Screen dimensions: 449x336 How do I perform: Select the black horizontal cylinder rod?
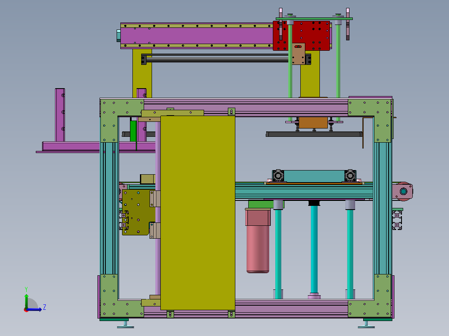click(217, 59)
